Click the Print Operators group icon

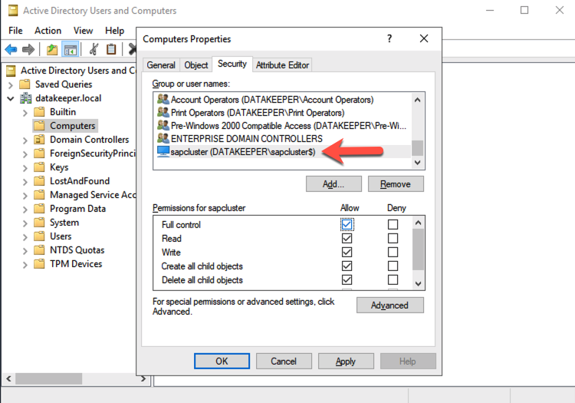pyautogui.click(x=163, y=112)
